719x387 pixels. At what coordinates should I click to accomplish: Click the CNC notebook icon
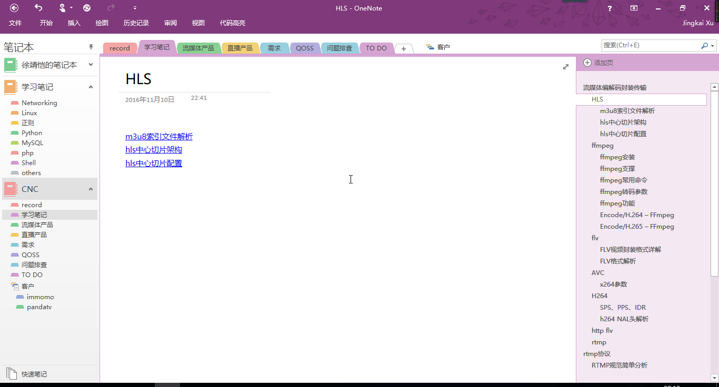click(11, 189)
